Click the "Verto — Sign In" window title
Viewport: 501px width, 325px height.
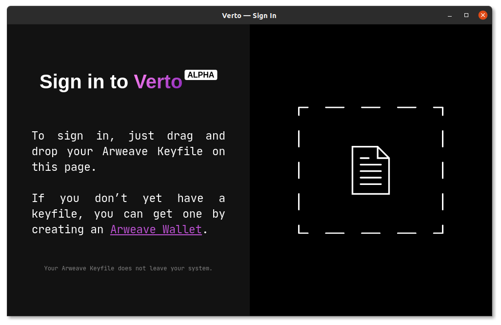249,16
